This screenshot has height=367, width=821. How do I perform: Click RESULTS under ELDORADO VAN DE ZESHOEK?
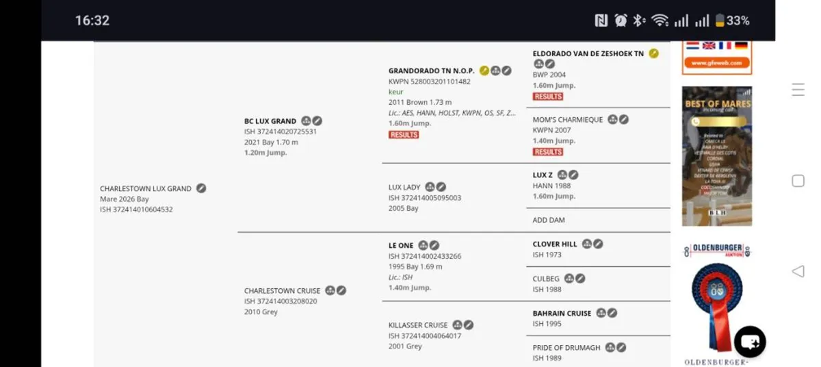tap(548, 97)
